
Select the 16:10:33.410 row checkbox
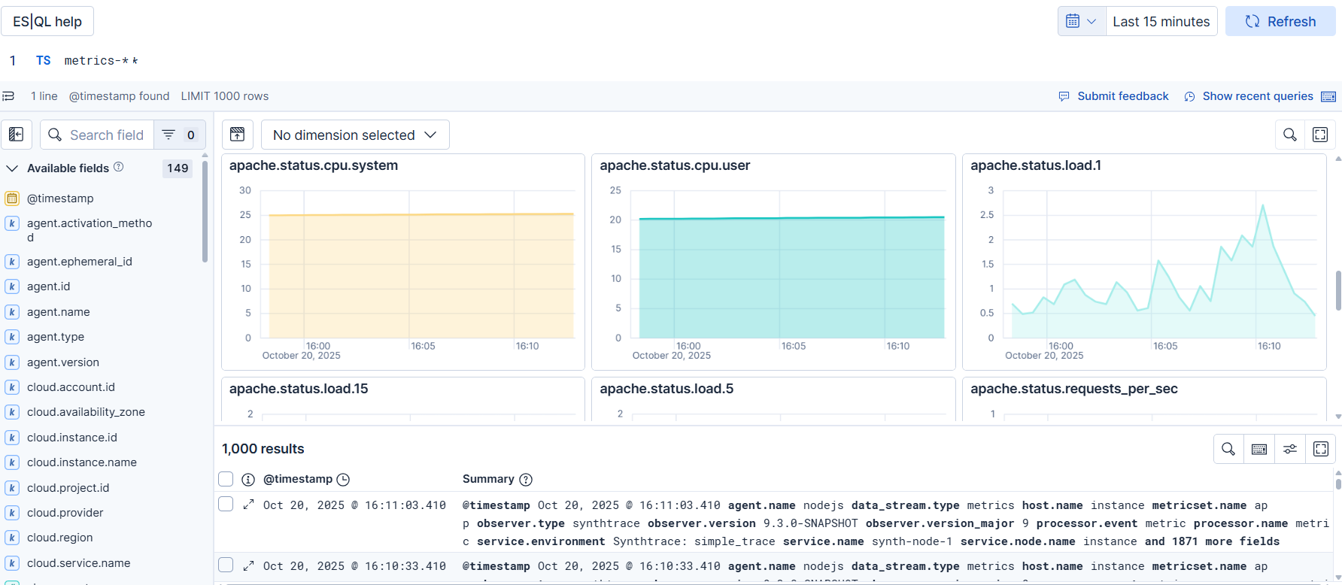point(226,565)
